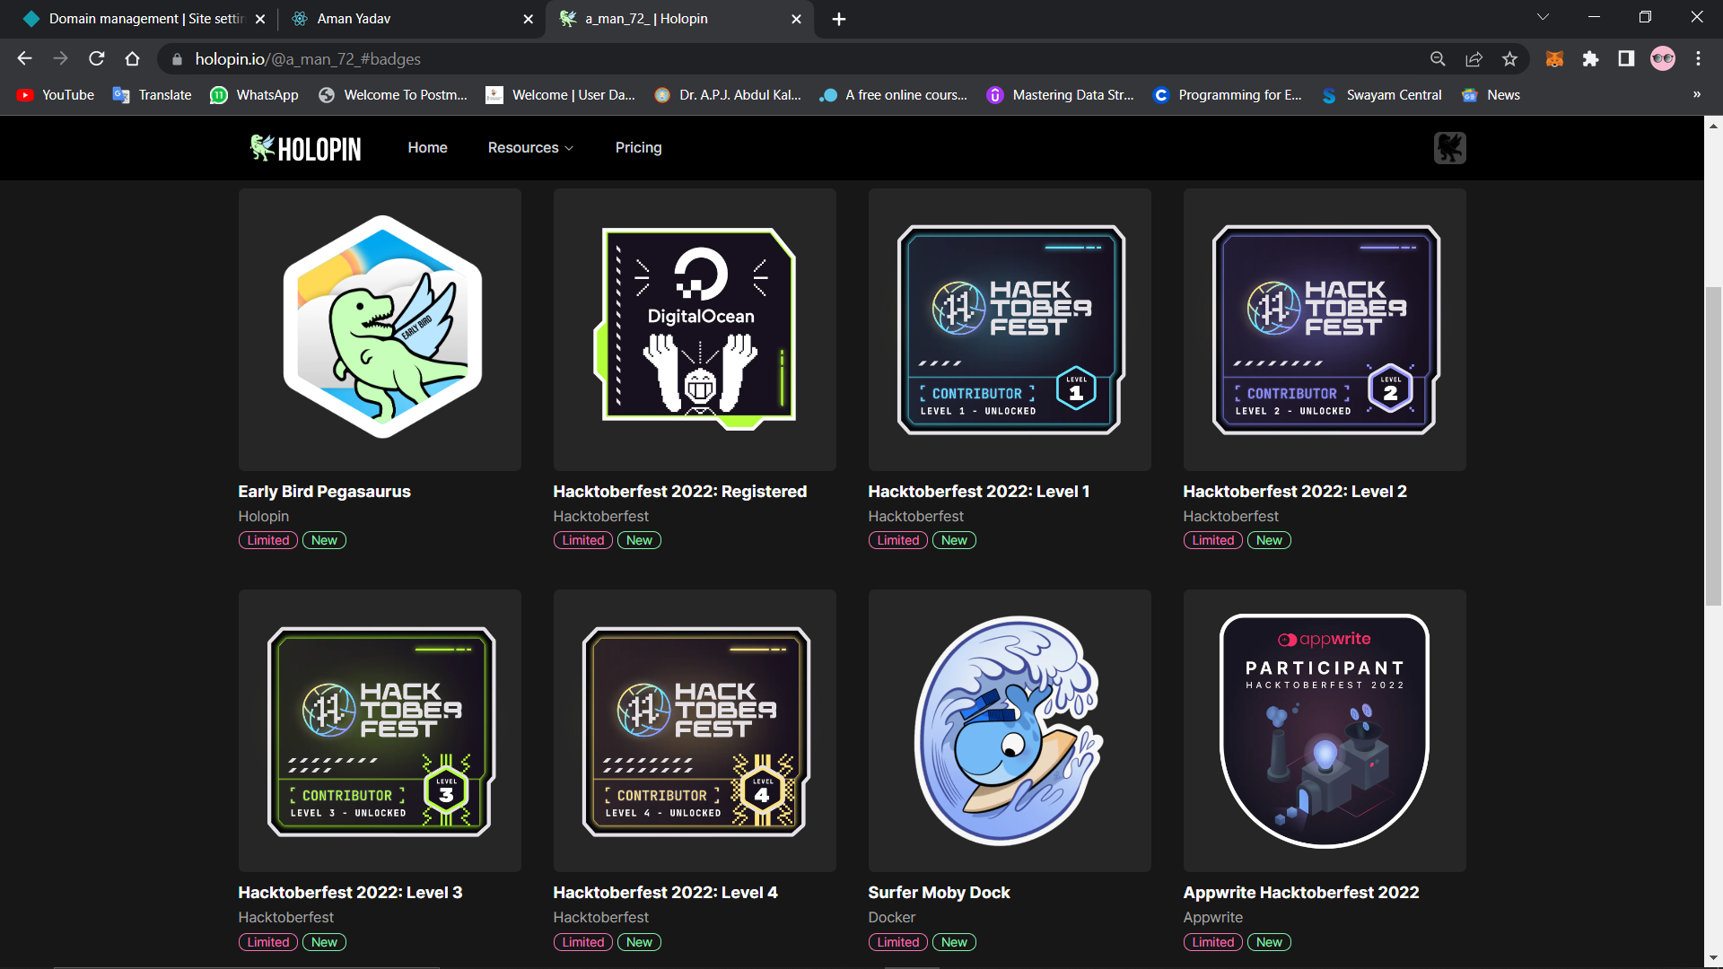Go back to the previous page
The image size is (1723, 969).
point(24,59)
